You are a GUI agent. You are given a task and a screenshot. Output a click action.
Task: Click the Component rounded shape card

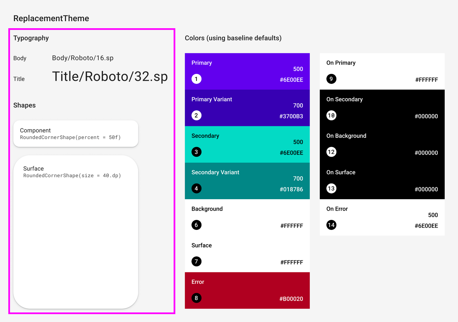[x=76, y=134]
